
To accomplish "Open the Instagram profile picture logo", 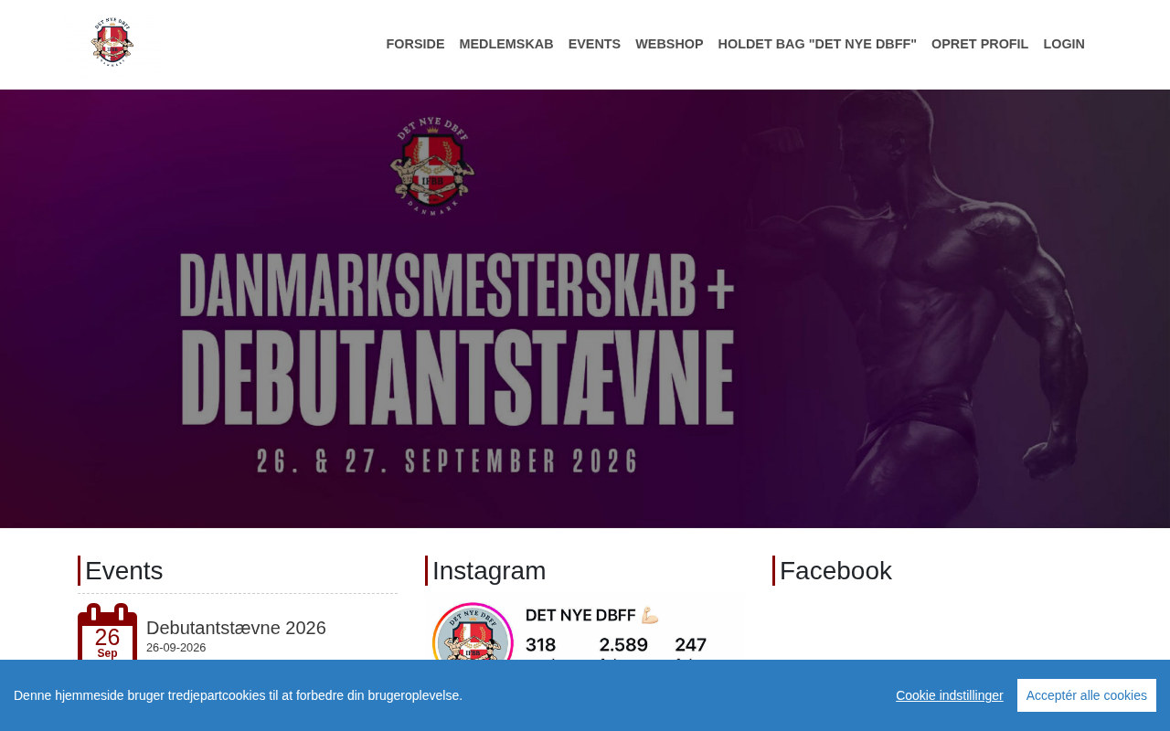I will 473,631.
